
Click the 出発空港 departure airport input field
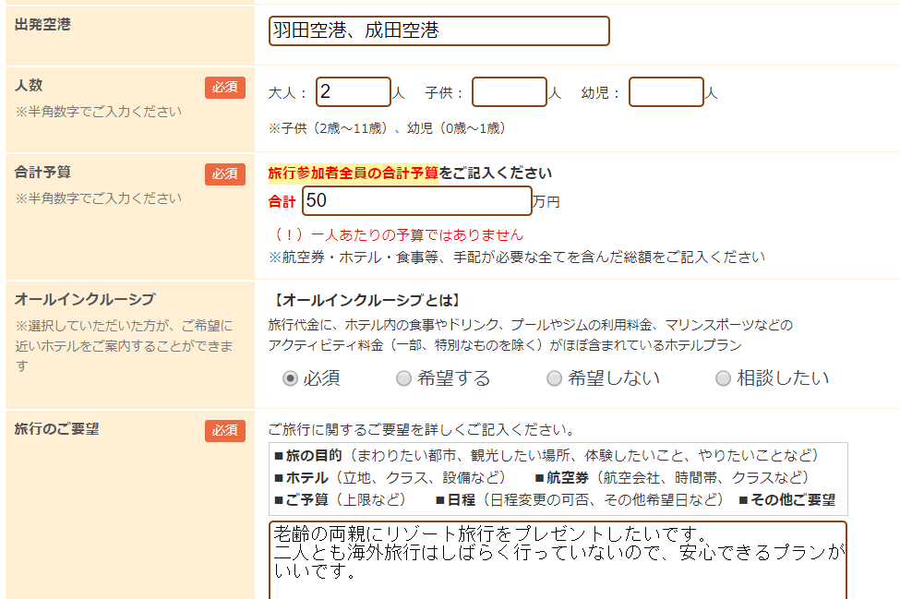pos(439,30)
